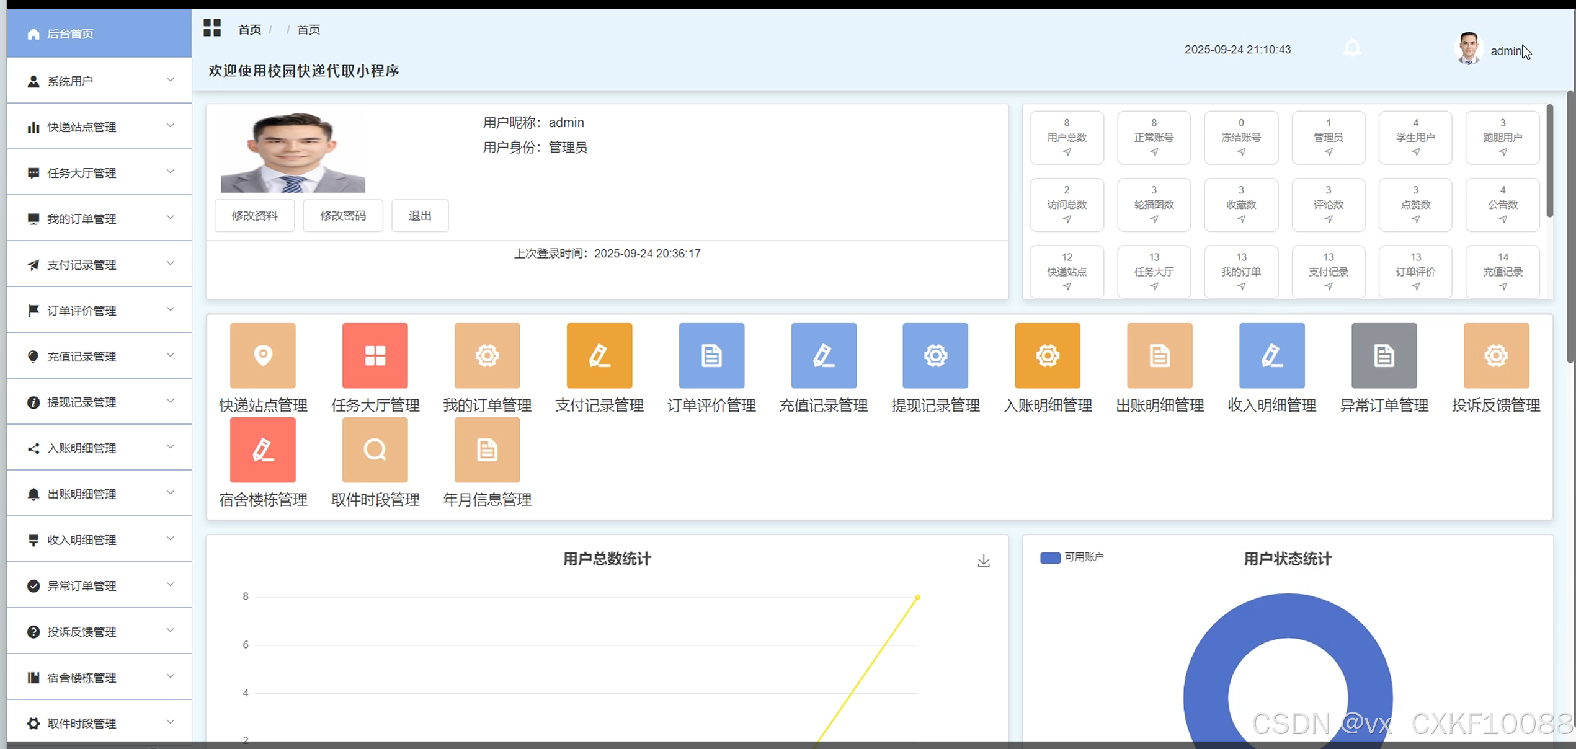The height and width of the screenshot is (749, 1576).
Task: Open the 访问总数 stat card
Action: pos(1067,205)
